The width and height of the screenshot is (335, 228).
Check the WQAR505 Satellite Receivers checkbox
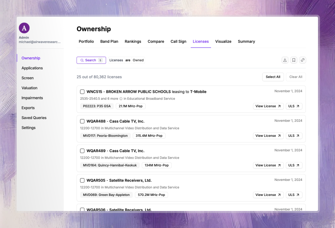tap(82, 180)
